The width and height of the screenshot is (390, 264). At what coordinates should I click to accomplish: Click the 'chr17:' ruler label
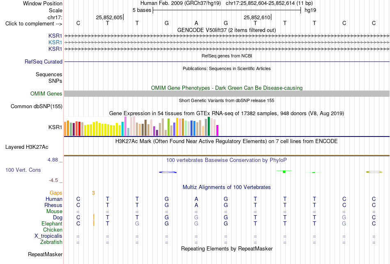coord(55,17)
